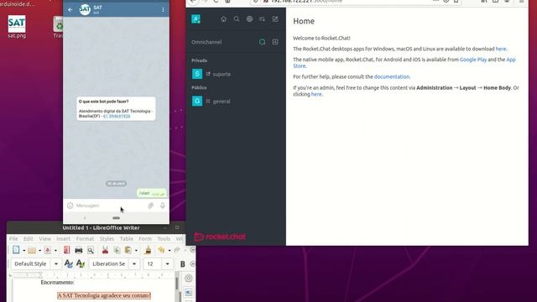
Task: Click the Save icon in Writer
Action: [48, 250]
